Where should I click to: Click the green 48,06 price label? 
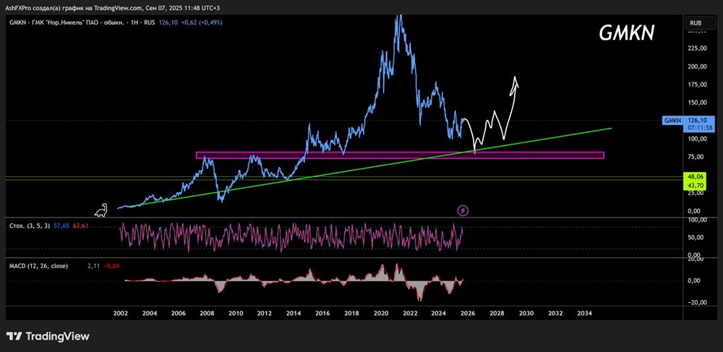694,176
